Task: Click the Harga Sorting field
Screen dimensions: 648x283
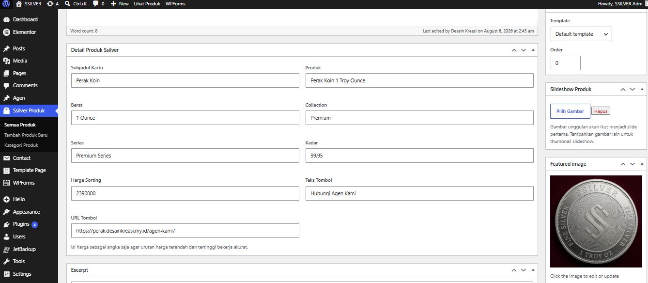Action: point(185,193)
